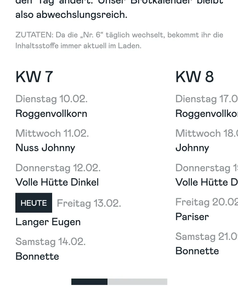
Task: Click the Dienstag 10.02. date label
Action: (x=51, y=99)
